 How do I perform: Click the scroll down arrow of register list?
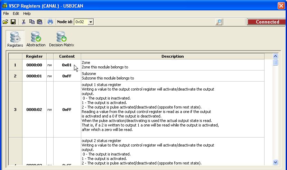(275, 162)
